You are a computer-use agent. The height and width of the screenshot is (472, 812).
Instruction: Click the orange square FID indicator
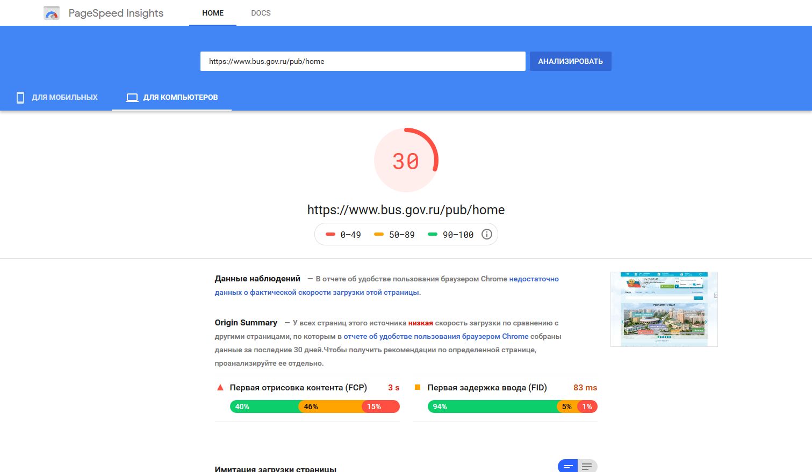coord(418,387)
